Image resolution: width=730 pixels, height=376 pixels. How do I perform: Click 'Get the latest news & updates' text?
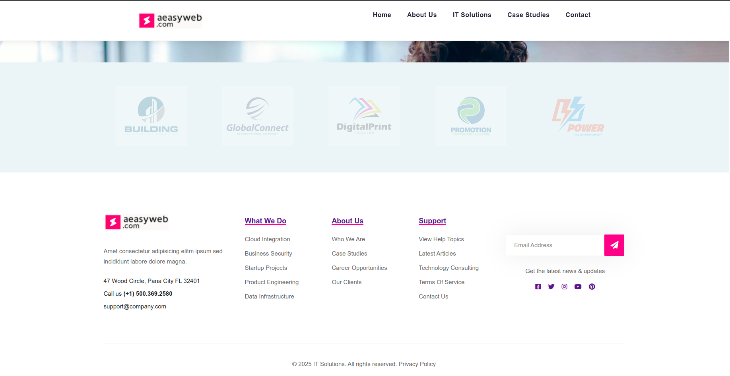(565, 271)
